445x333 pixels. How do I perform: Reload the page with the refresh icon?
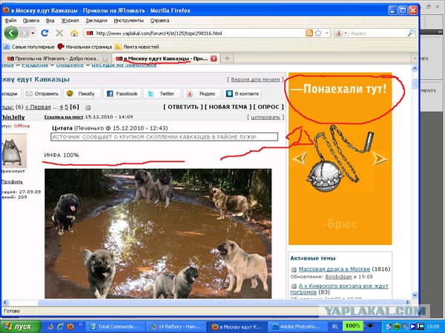tap(44, 33)
